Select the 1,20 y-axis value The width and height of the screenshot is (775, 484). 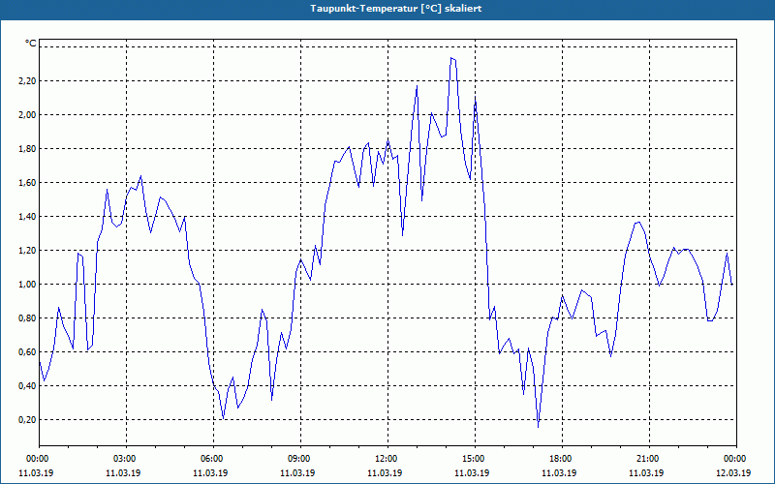tap(27, 251)
